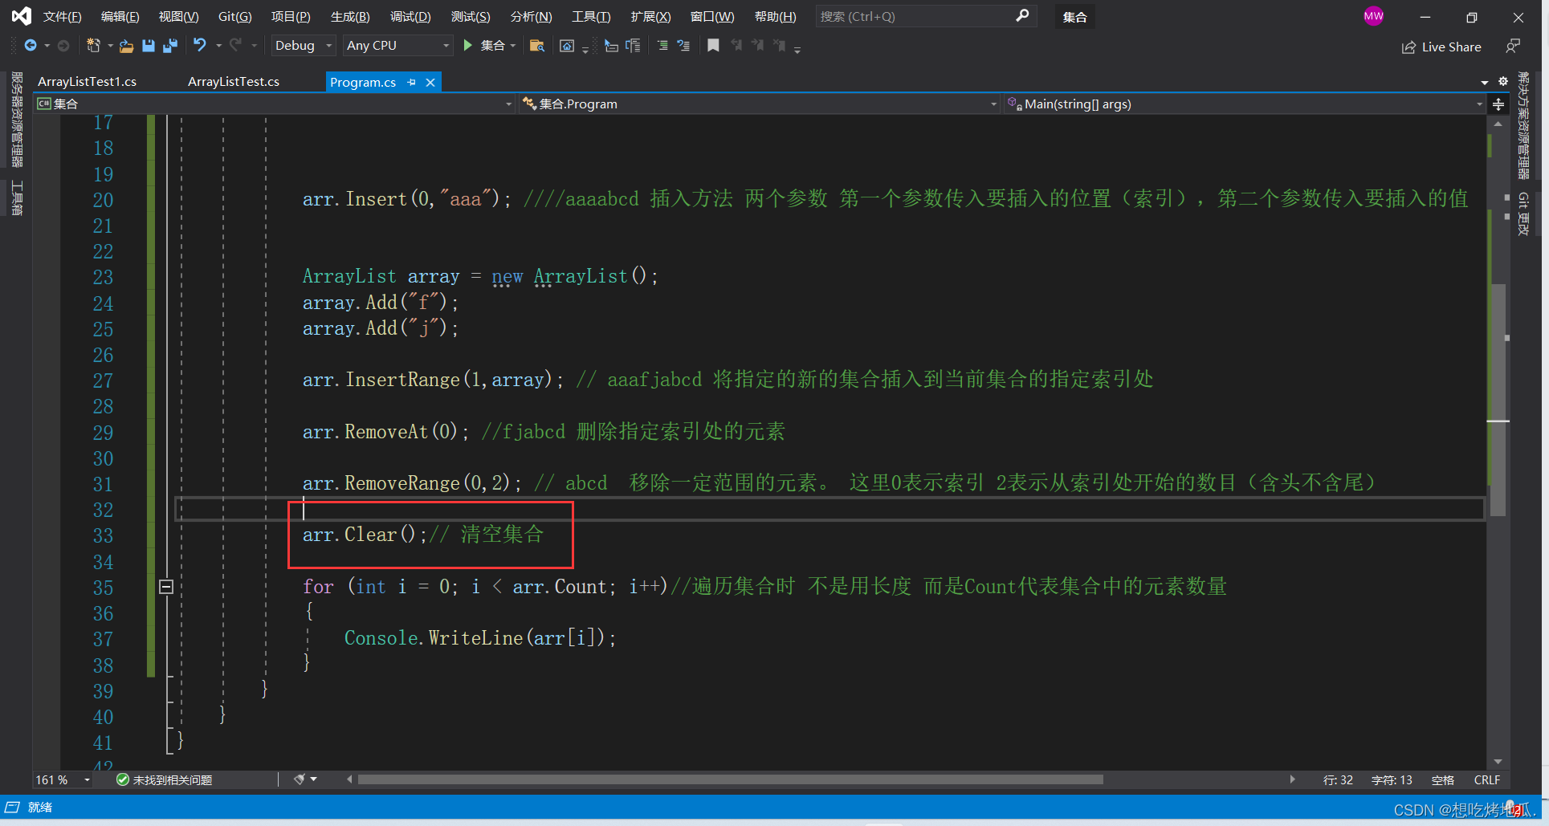Click the Next Bookmark icon

tap(757, 46)
